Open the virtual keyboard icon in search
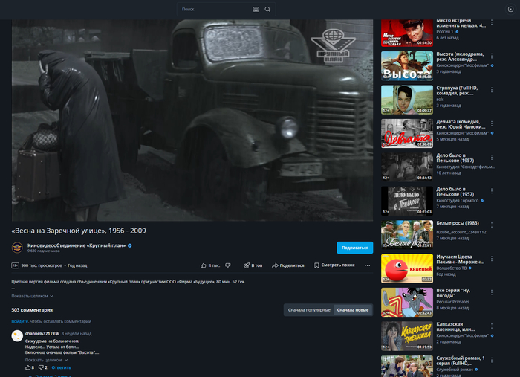 tap(256, 9)
